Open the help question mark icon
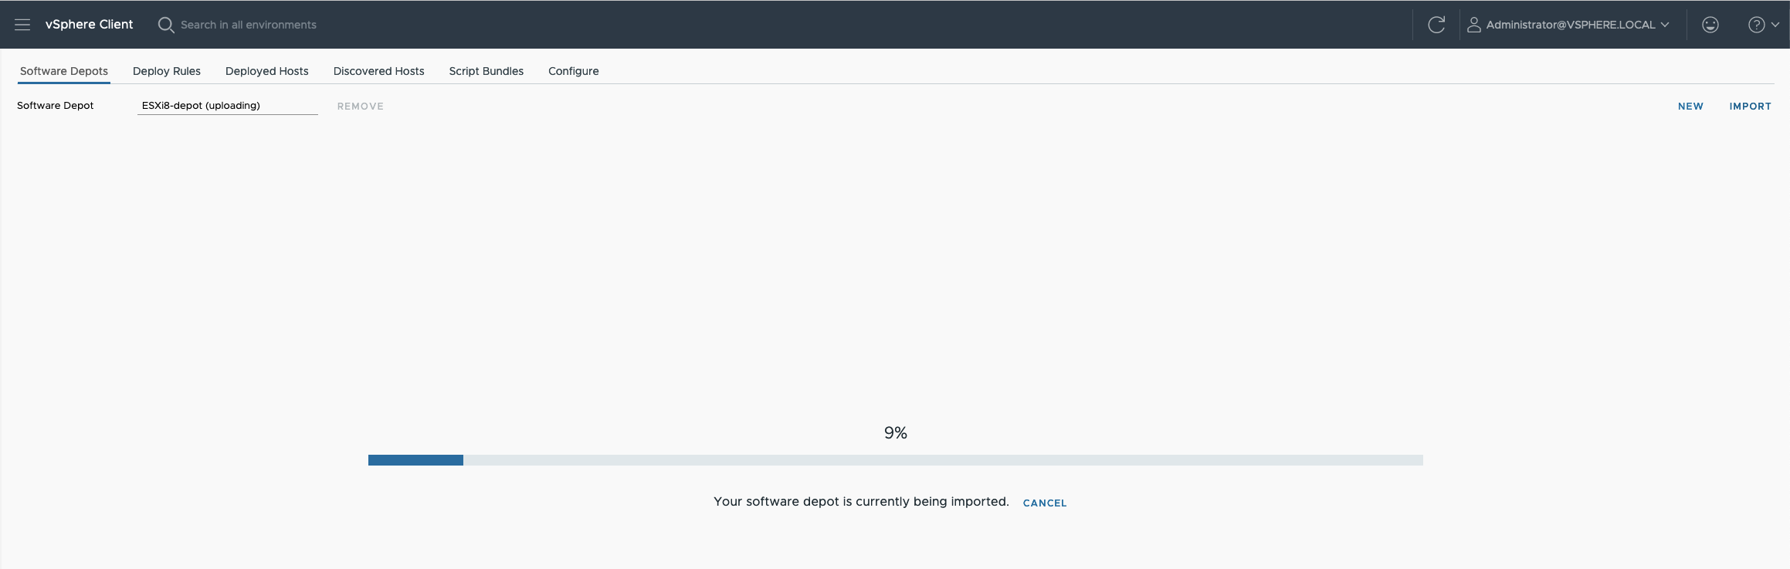 pyautogui.click(x=1756, y=25)
